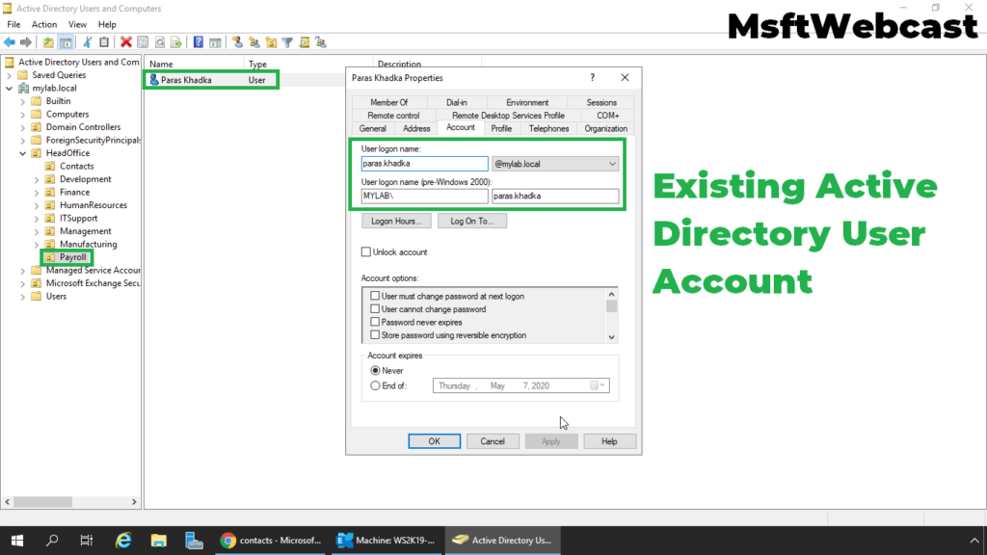Select End of account expiry option
This screenshot has height=555, width=987.
click(375, 385)
